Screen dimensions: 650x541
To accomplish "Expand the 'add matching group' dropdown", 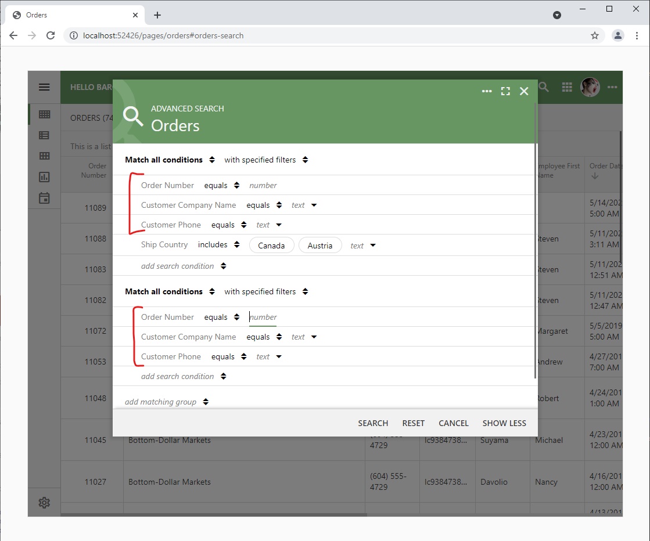I will [166, 402].
